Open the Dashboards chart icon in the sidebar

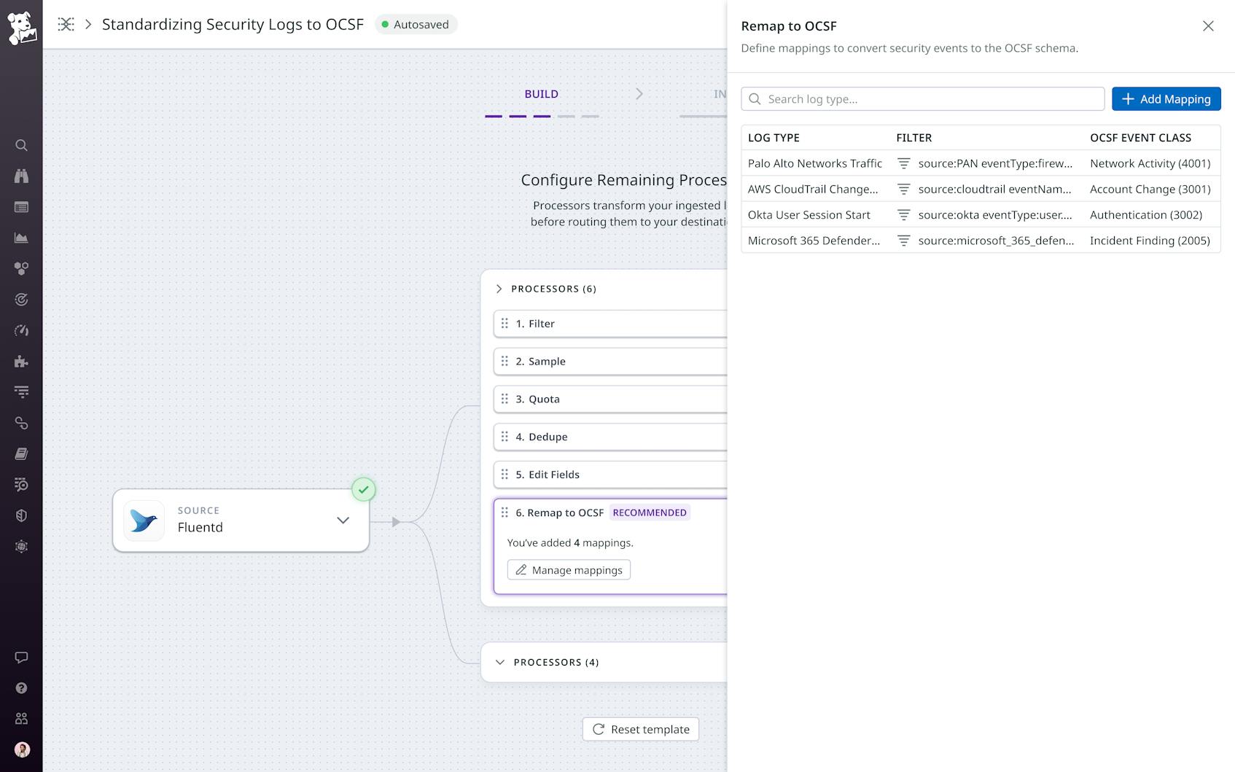point(21,237)
